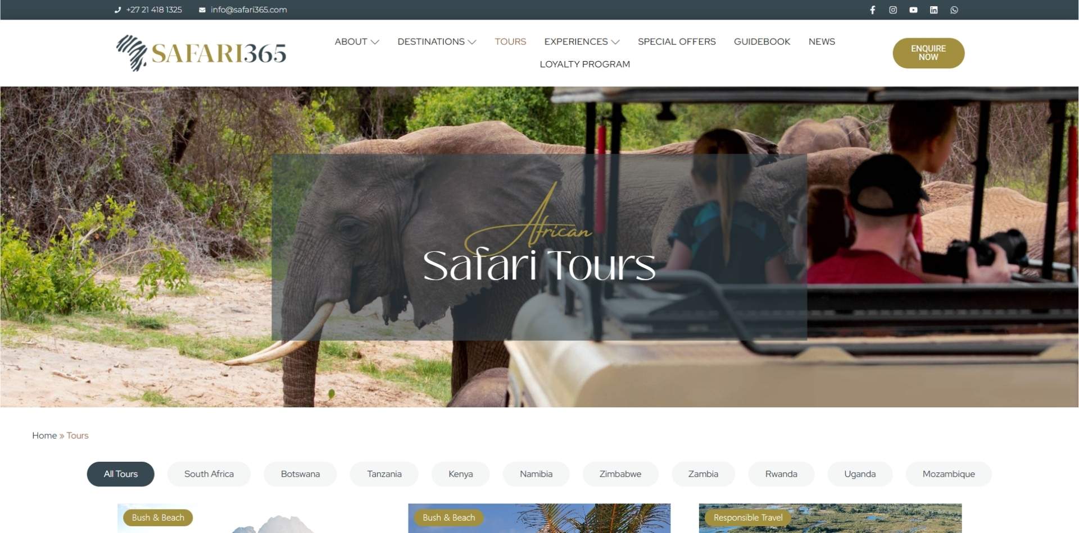Expand the About dropdown menu
Viewport: 1079px width, 533px height.
point(357,42)
